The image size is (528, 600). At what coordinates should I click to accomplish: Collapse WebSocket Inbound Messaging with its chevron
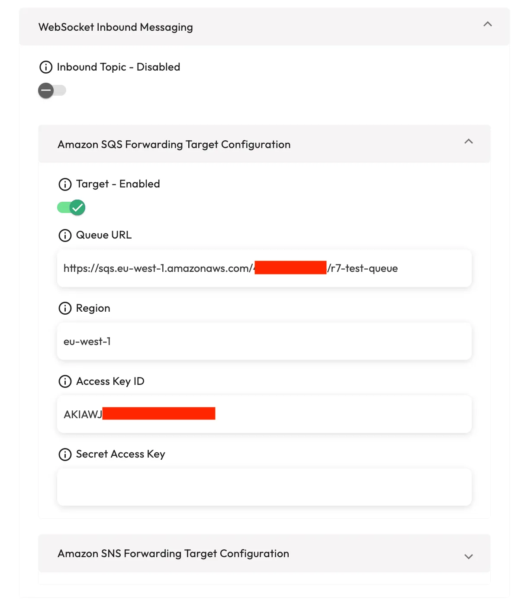click(487, 24)
